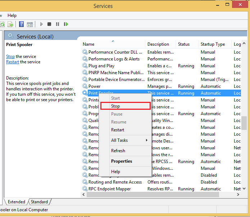Image resolution: width=250 pixels, height=217 pixels.
Task: Click the Resolves RP... description cell
Action: tap(160, 189)
